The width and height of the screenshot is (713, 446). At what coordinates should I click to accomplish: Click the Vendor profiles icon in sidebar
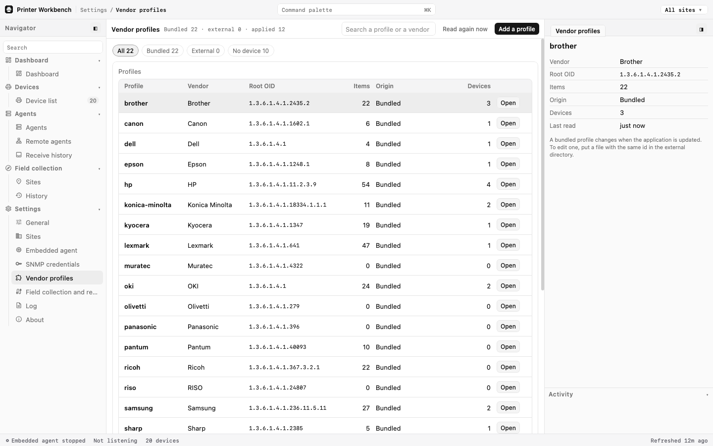pos(19,278)
